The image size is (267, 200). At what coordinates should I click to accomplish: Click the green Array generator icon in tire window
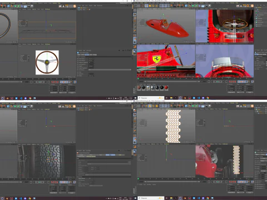18,106
